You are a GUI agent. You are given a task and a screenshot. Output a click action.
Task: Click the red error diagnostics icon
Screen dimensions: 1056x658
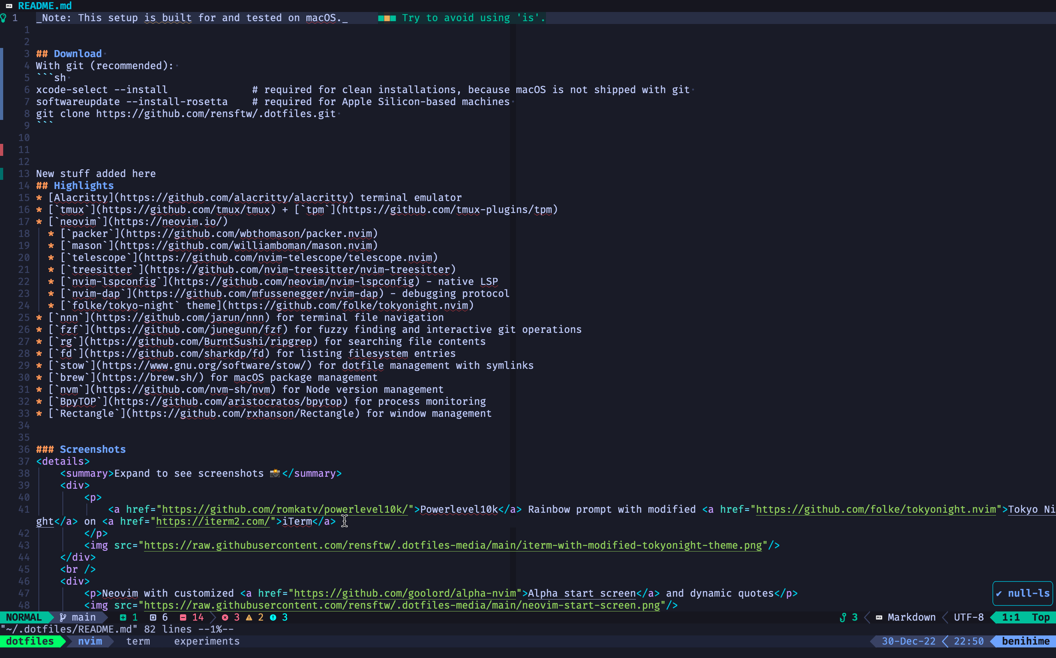(225, 617)
